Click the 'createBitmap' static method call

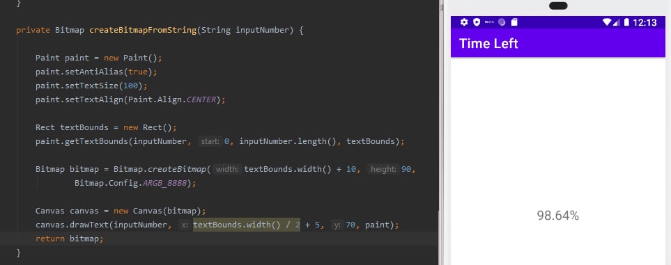click(177, 169)
